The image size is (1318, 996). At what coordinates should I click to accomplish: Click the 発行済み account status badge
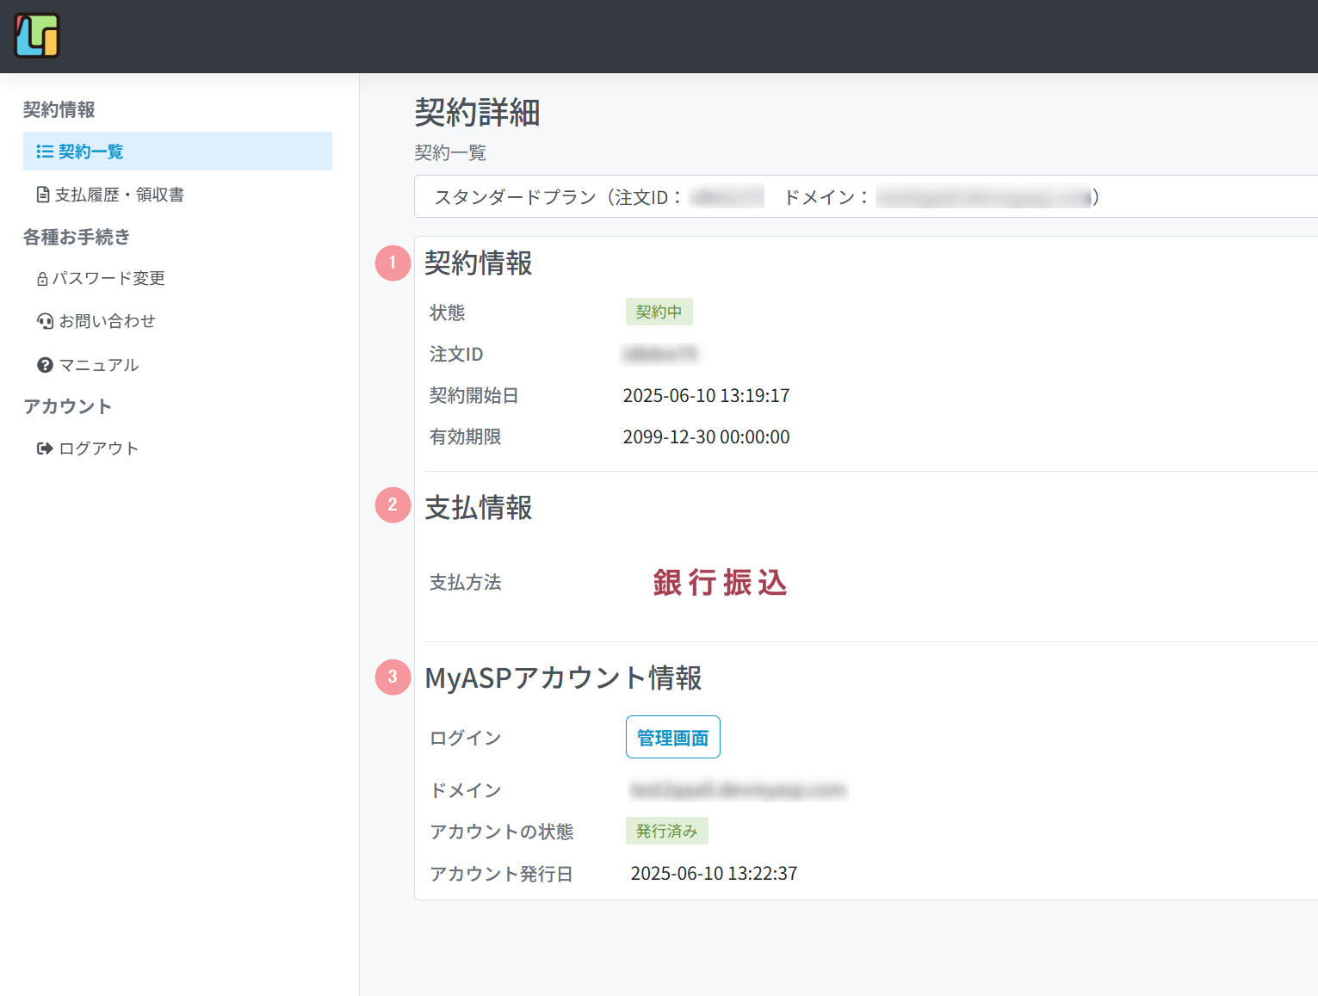(666, 831)
